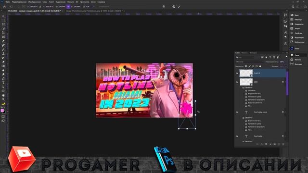Collapse effects of how to play копия layer

coord(285,112)
